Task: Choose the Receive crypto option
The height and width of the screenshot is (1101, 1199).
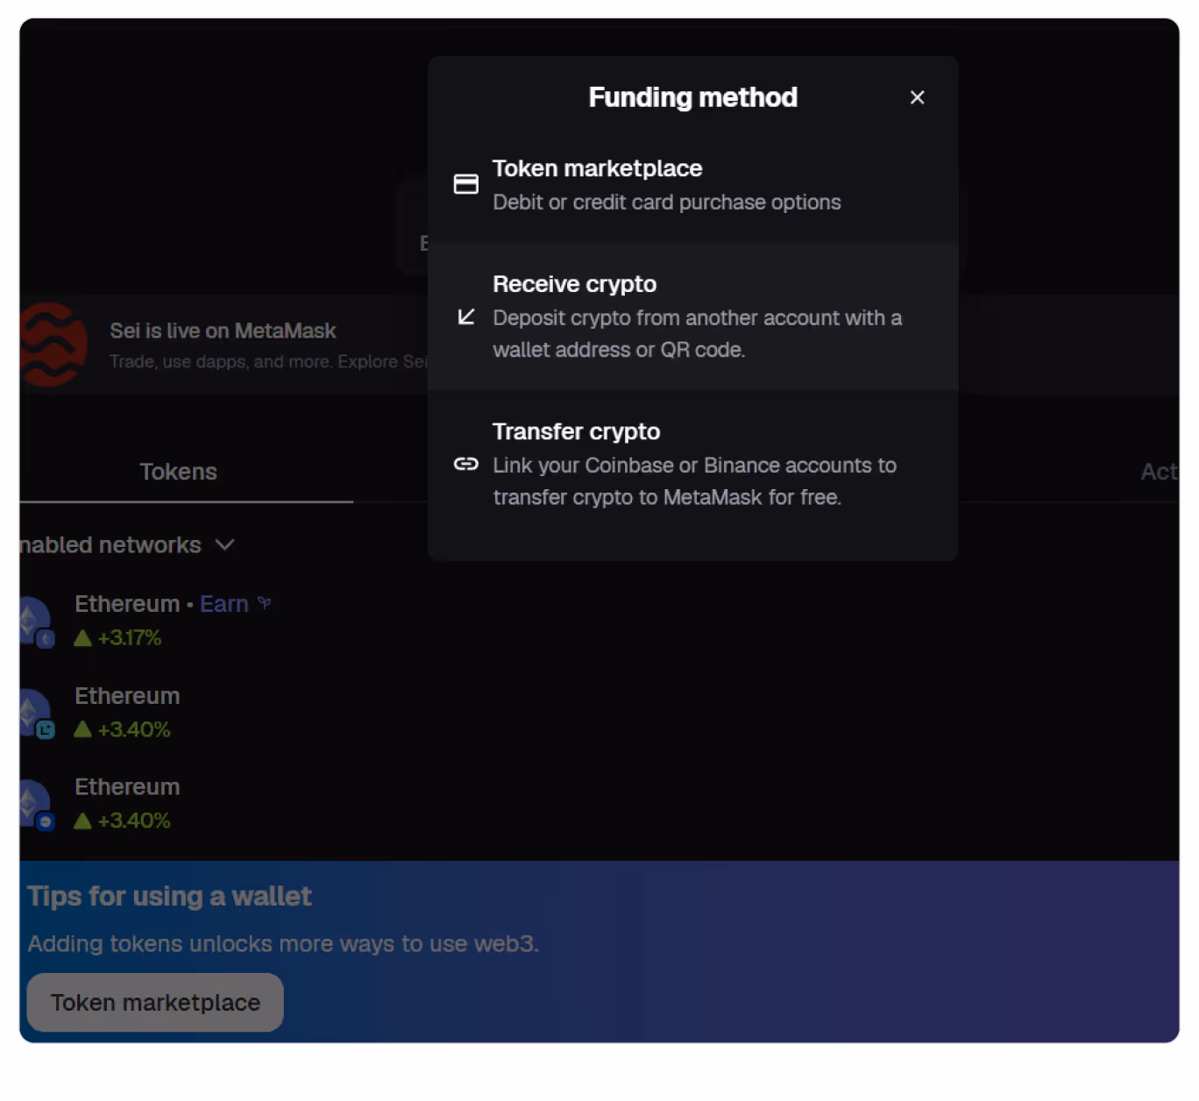Action: [692, 316]
